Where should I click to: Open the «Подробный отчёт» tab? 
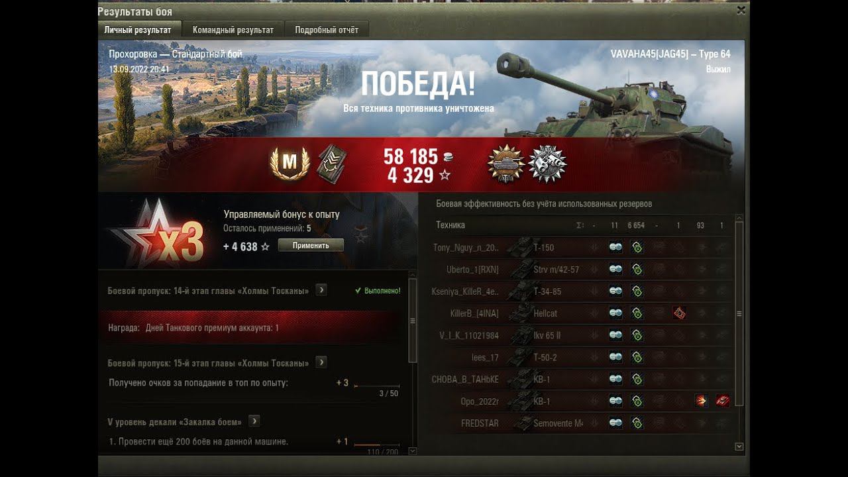pos(327,30)
